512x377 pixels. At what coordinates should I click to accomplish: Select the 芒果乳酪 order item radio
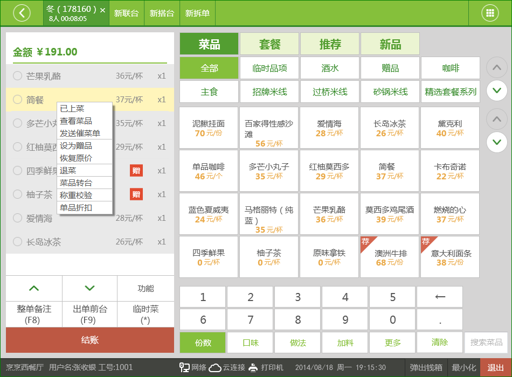[x=17, y=76]
